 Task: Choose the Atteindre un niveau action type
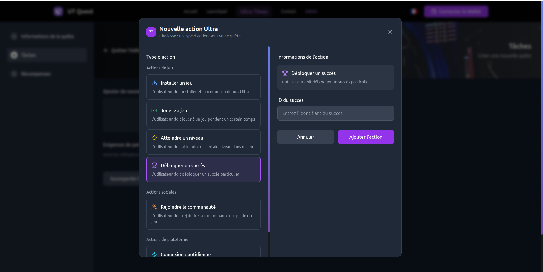tap(203, 142)
